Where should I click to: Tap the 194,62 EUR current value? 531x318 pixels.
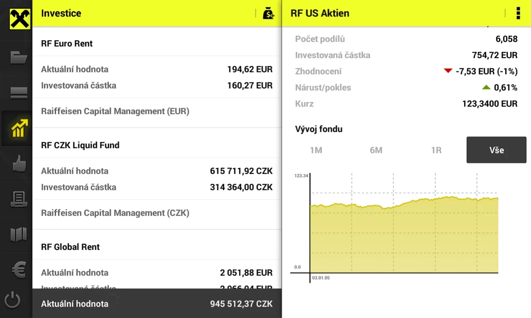point(250,70)
